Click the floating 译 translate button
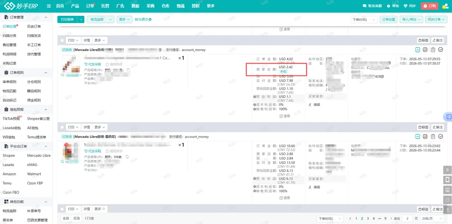Viewport: 452px width, 224px height. (x=449, y=117)
